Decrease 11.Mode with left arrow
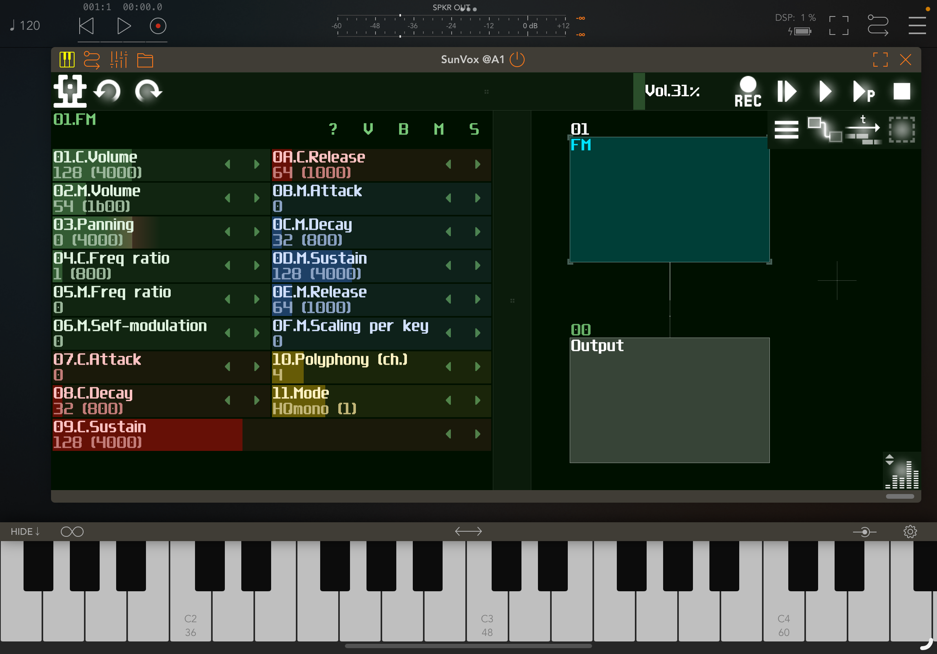The height and width of the screenshot is (654, 937). coord(448,400)
